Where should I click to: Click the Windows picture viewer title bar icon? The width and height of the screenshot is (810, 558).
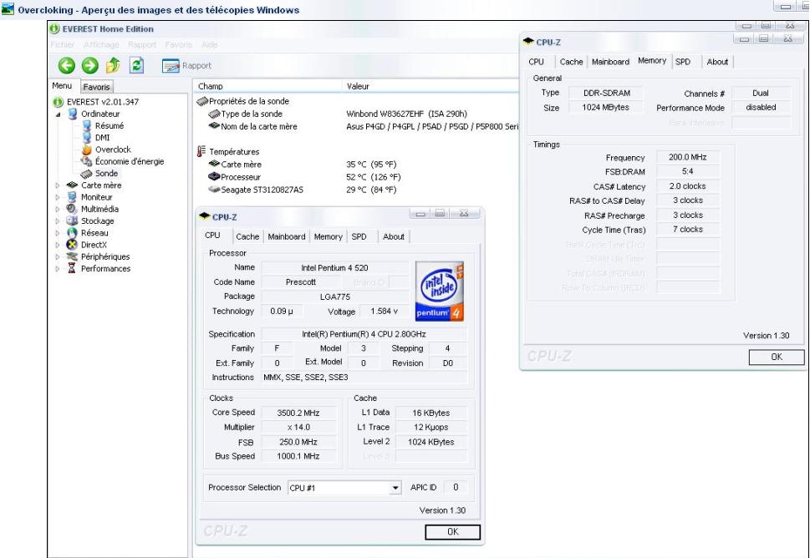(8, 9)
